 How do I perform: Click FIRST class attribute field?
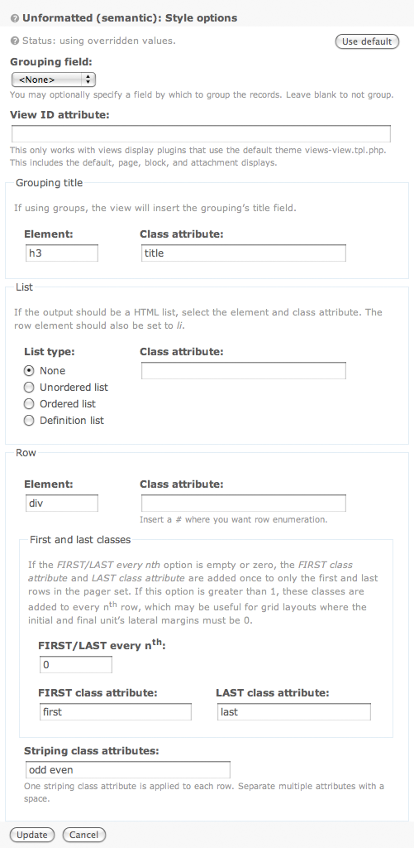(116, 711)
